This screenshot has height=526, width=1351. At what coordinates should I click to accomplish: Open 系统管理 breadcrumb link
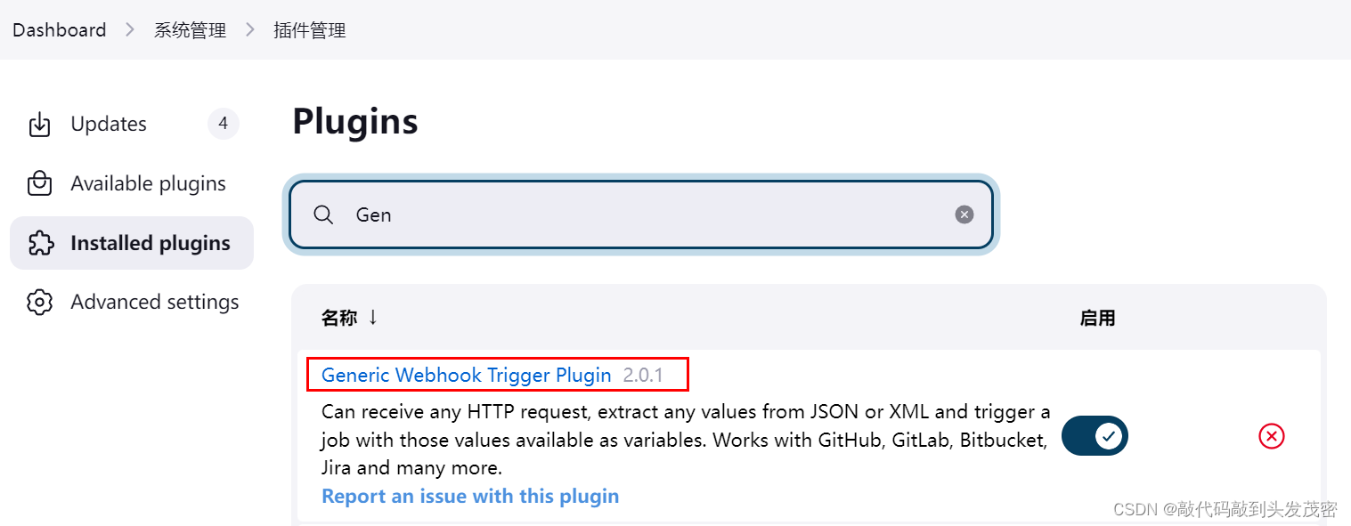point(191,30)
